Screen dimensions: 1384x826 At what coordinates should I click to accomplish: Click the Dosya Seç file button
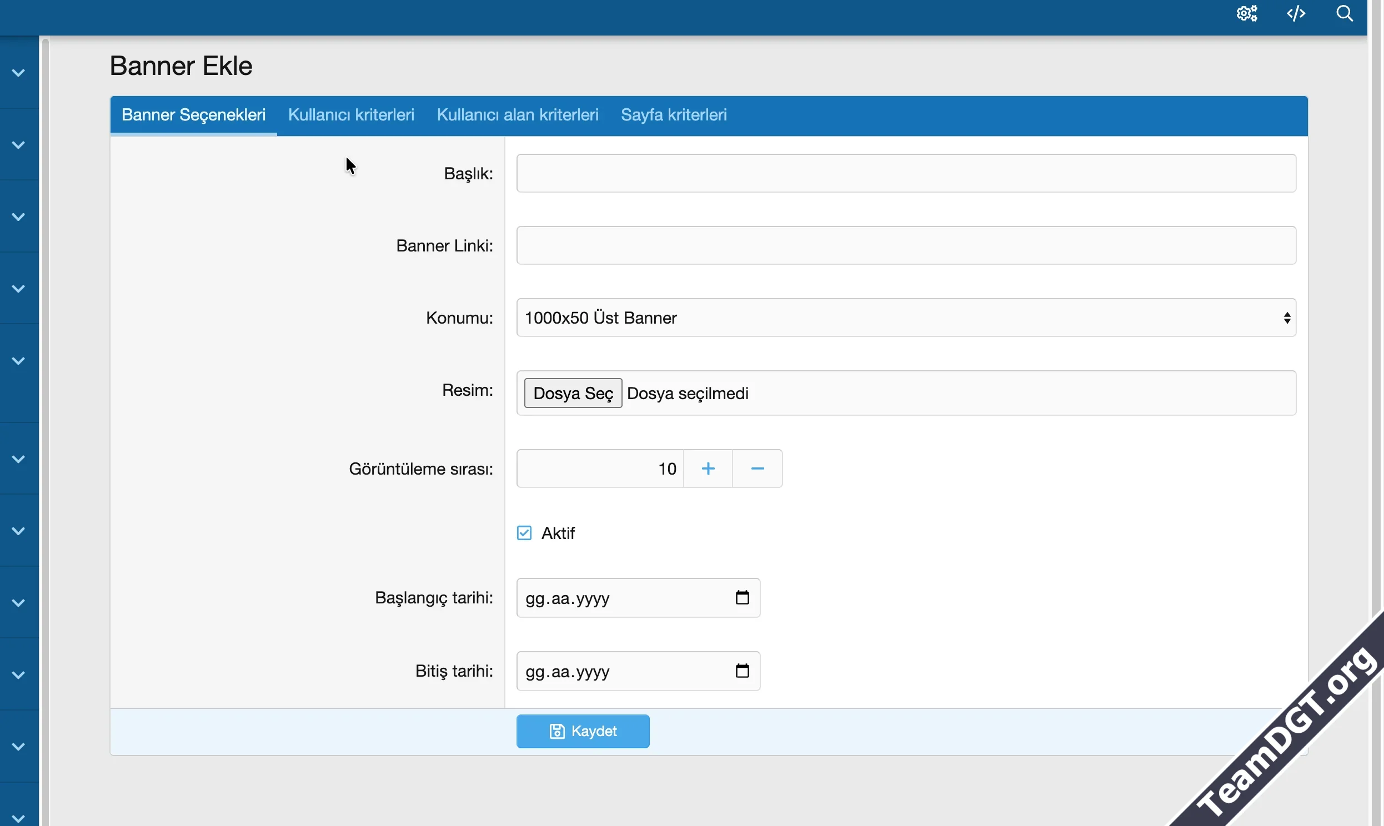[572, 394]
